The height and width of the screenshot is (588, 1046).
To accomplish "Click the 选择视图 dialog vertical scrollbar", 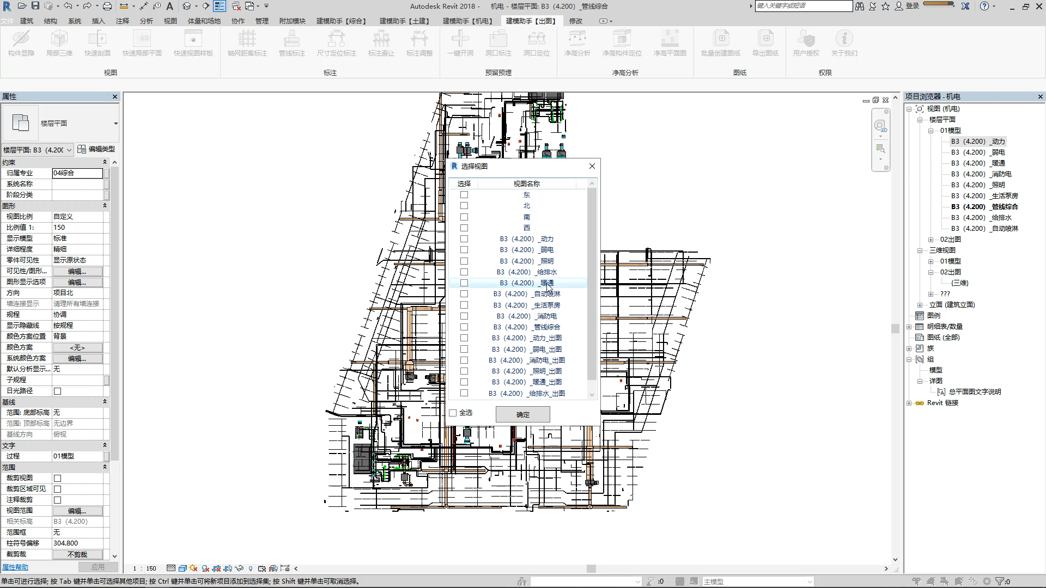I will 592,283.
